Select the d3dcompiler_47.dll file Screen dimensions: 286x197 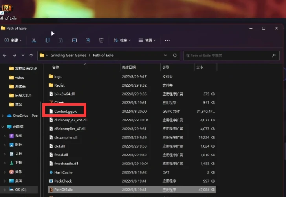[132, 128]
